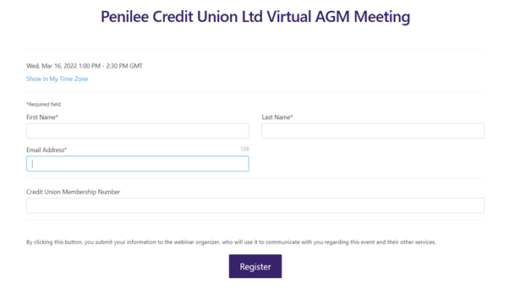Screen dimensions: 509x305
Task: Place cursor at the blinking caret in Email box
Action: tap(32, 164)
